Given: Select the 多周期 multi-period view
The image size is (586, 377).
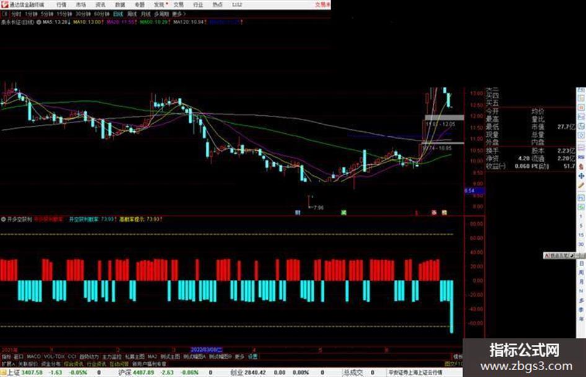Looking at the screenshot, I should pos(161,14).
